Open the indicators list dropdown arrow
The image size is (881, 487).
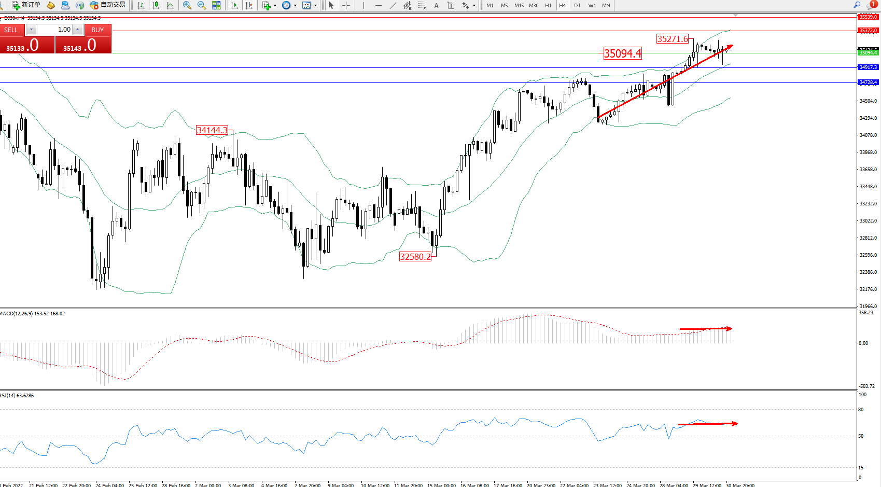[x=275, y=5]
